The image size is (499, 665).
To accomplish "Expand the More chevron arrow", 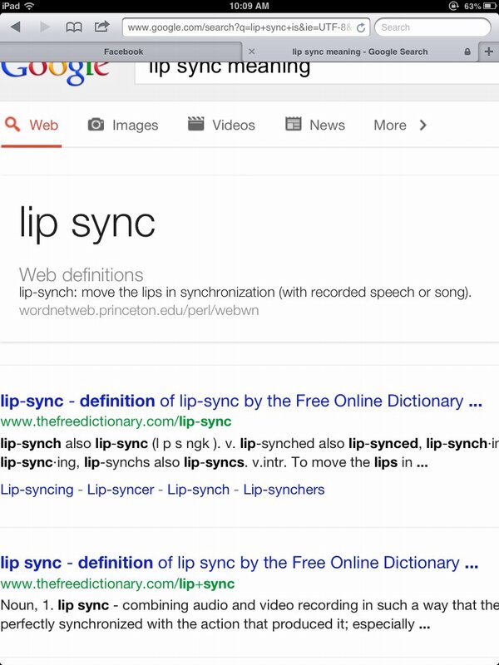I will [x=422, y=126].
